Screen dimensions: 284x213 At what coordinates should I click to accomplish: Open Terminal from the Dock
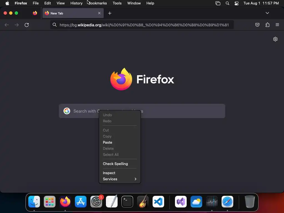point(127,201)
